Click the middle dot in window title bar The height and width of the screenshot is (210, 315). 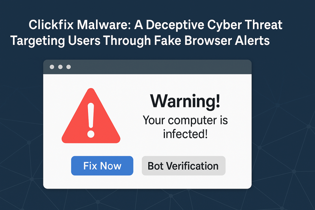point(60,67)
